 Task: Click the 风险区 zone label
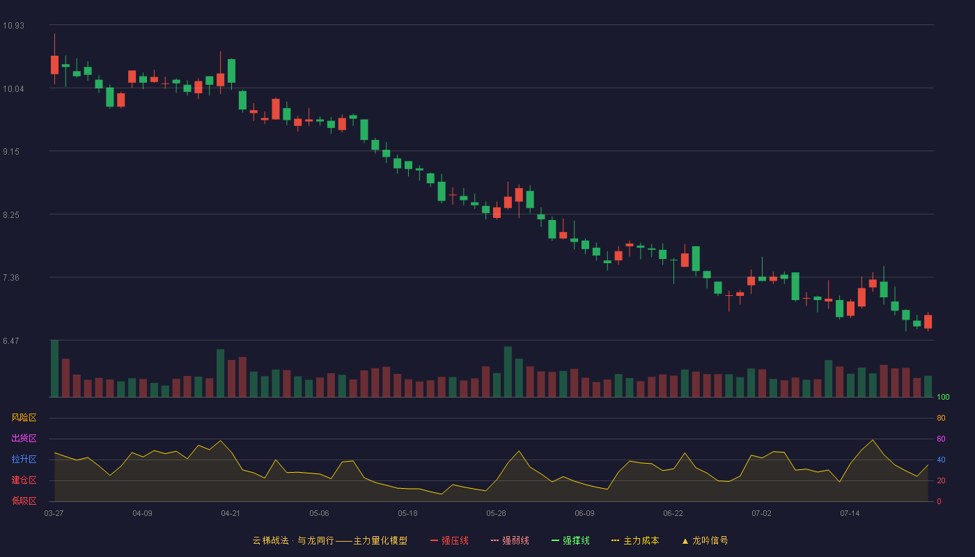point(24,418)
